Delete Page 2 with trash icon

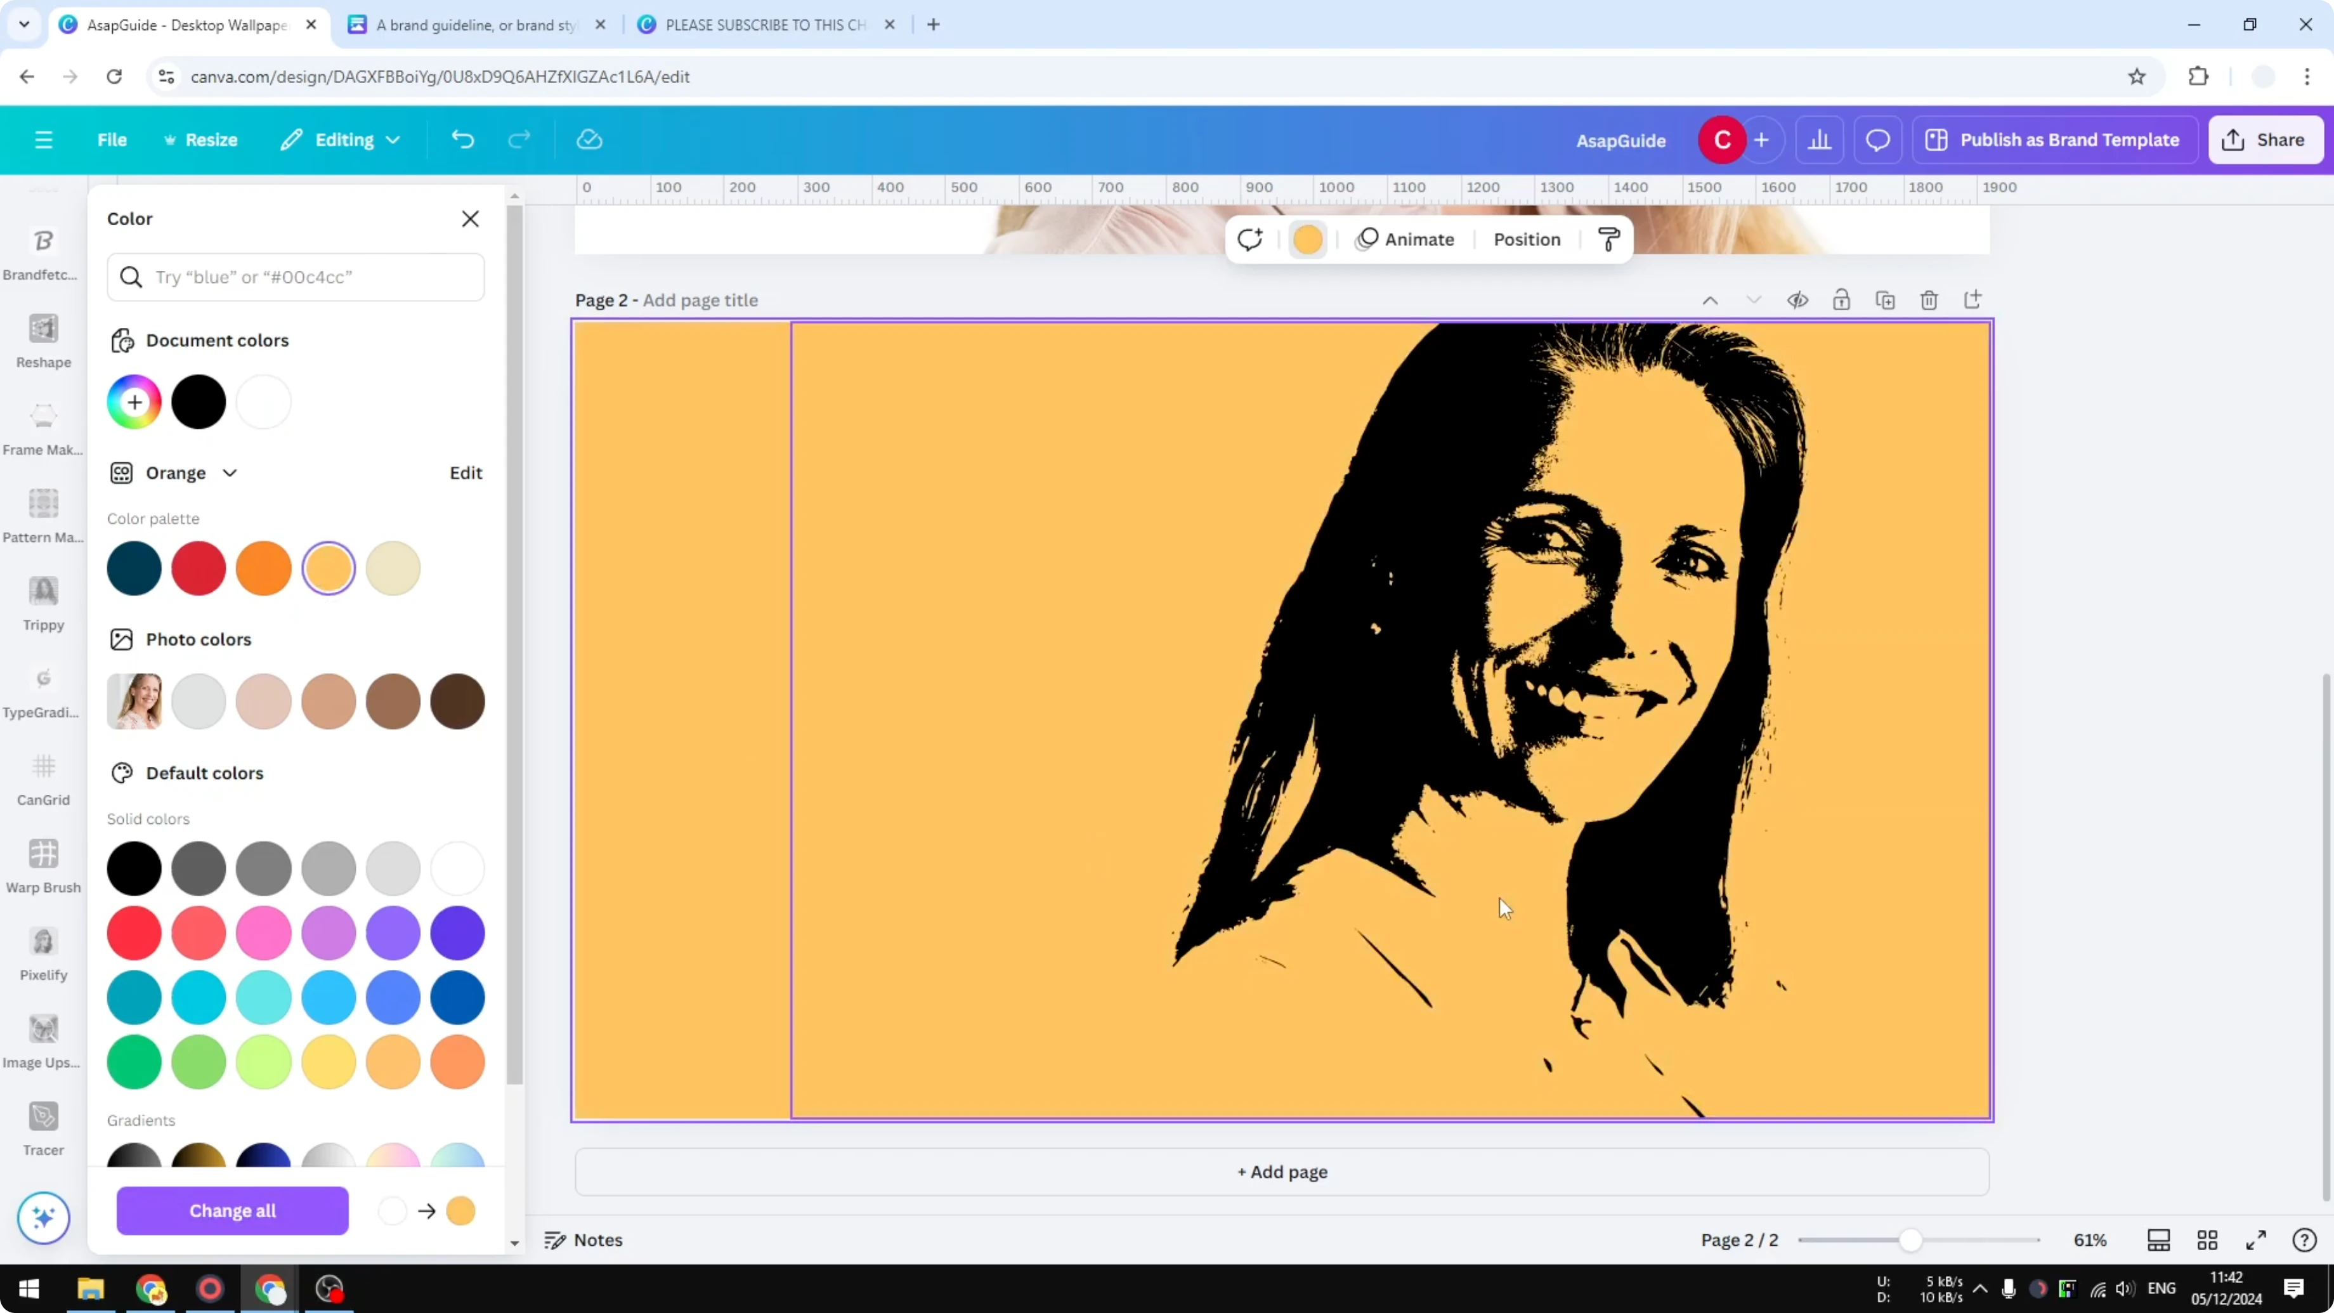(1929, 299)
